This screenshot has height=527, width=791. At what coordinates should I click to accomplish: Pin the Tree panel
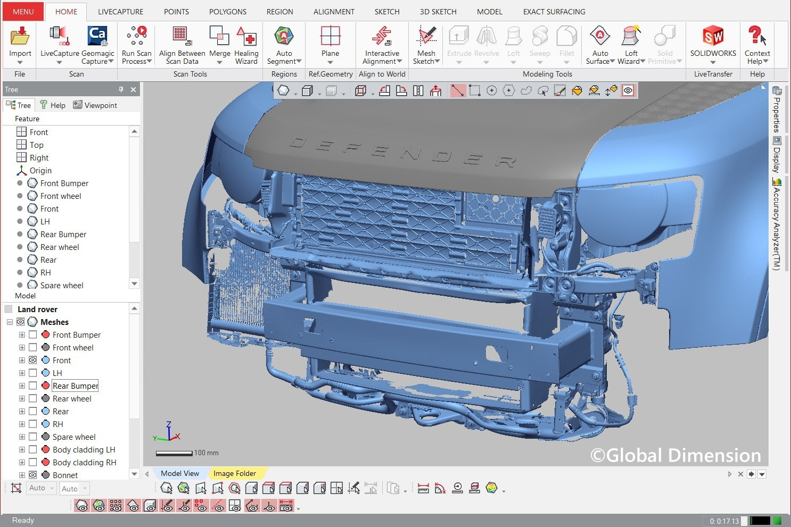pos(121,89)
